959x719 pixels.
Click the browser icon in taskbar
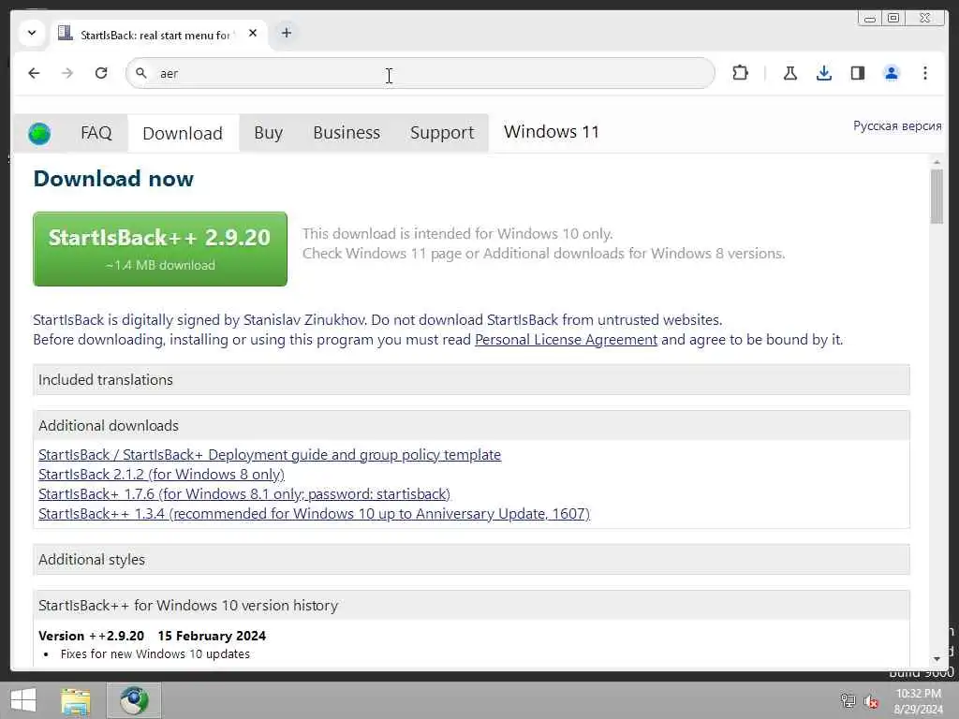click(x=134, y=700)
